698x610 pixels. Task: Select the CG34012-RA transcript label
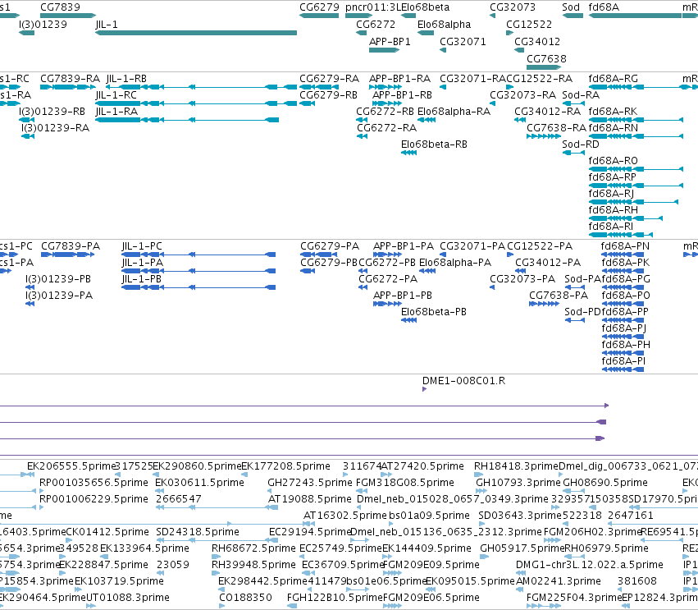547,112
